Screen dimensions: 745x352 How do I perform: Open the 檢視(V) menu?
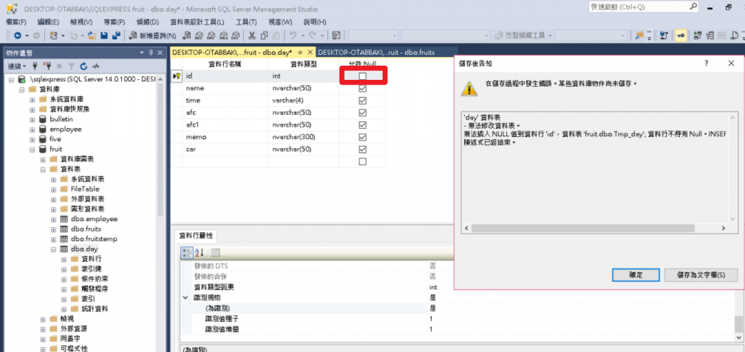[x=81, y=22]
